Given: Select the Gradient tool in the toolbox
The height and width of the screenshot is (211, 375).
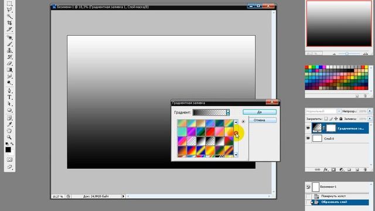Looking at the screenshot, I should (x=9, y=70).
